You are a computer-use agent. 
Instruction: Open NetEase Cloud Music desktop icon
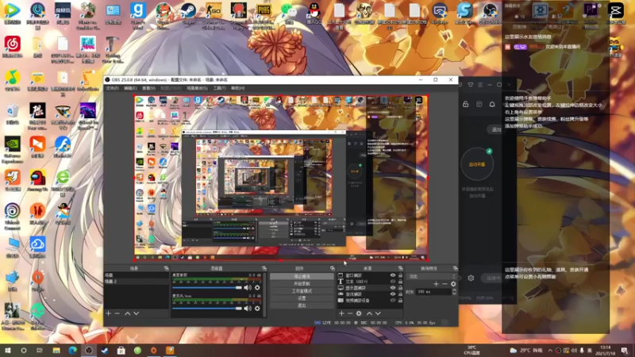pyautogui.click(x=13, y=47)
